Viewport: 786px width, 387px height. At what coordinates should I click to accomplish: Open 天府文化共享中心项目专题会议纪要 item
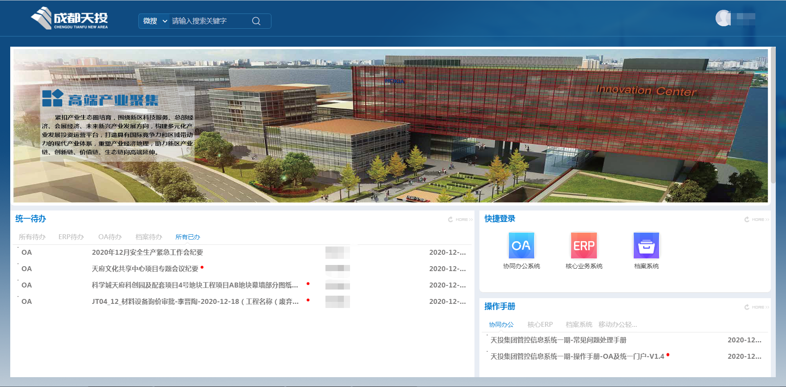coord(145,269)
